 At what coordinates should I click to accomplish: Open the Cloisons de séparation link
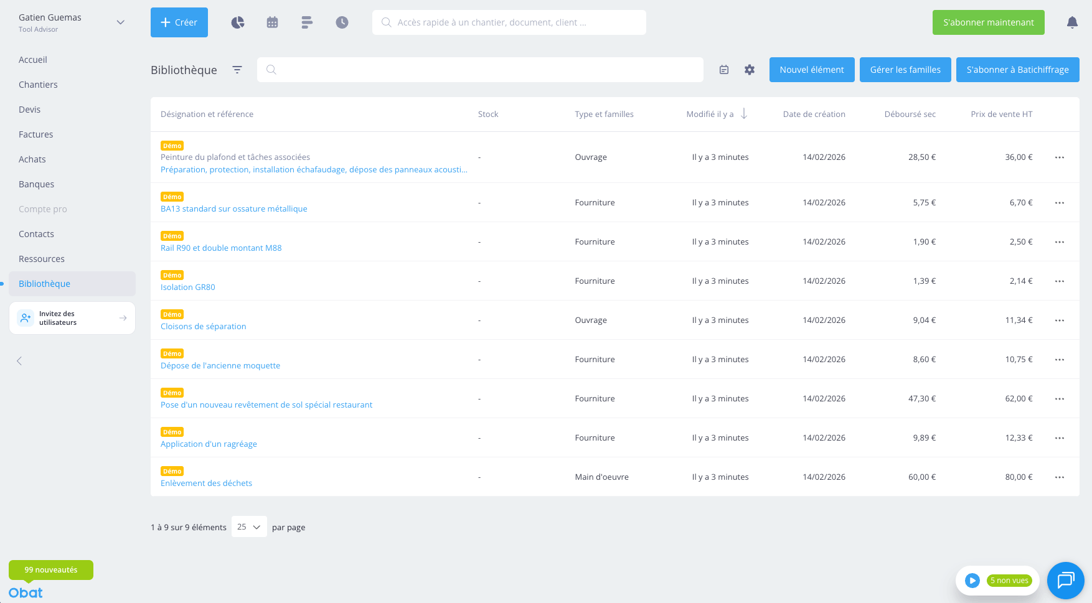tap(204, 326)
